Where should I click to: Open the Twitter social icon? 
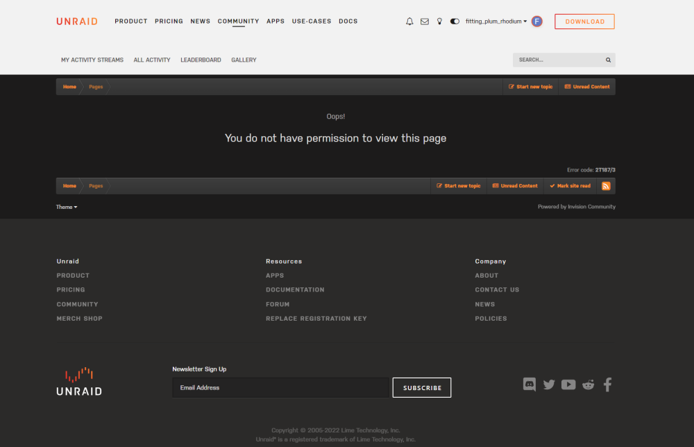(x=549, y=384)
